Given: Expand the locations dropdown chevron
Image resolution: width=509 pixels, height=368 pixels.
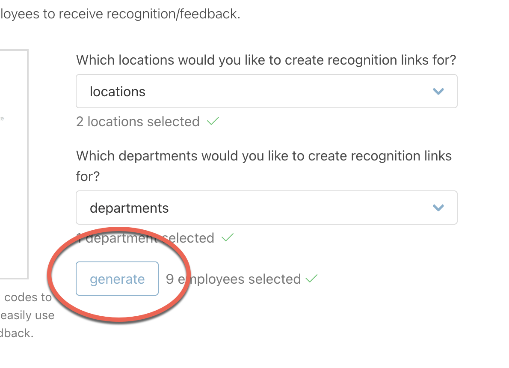Looking at the screenshot, I should (x=438, y=91).
